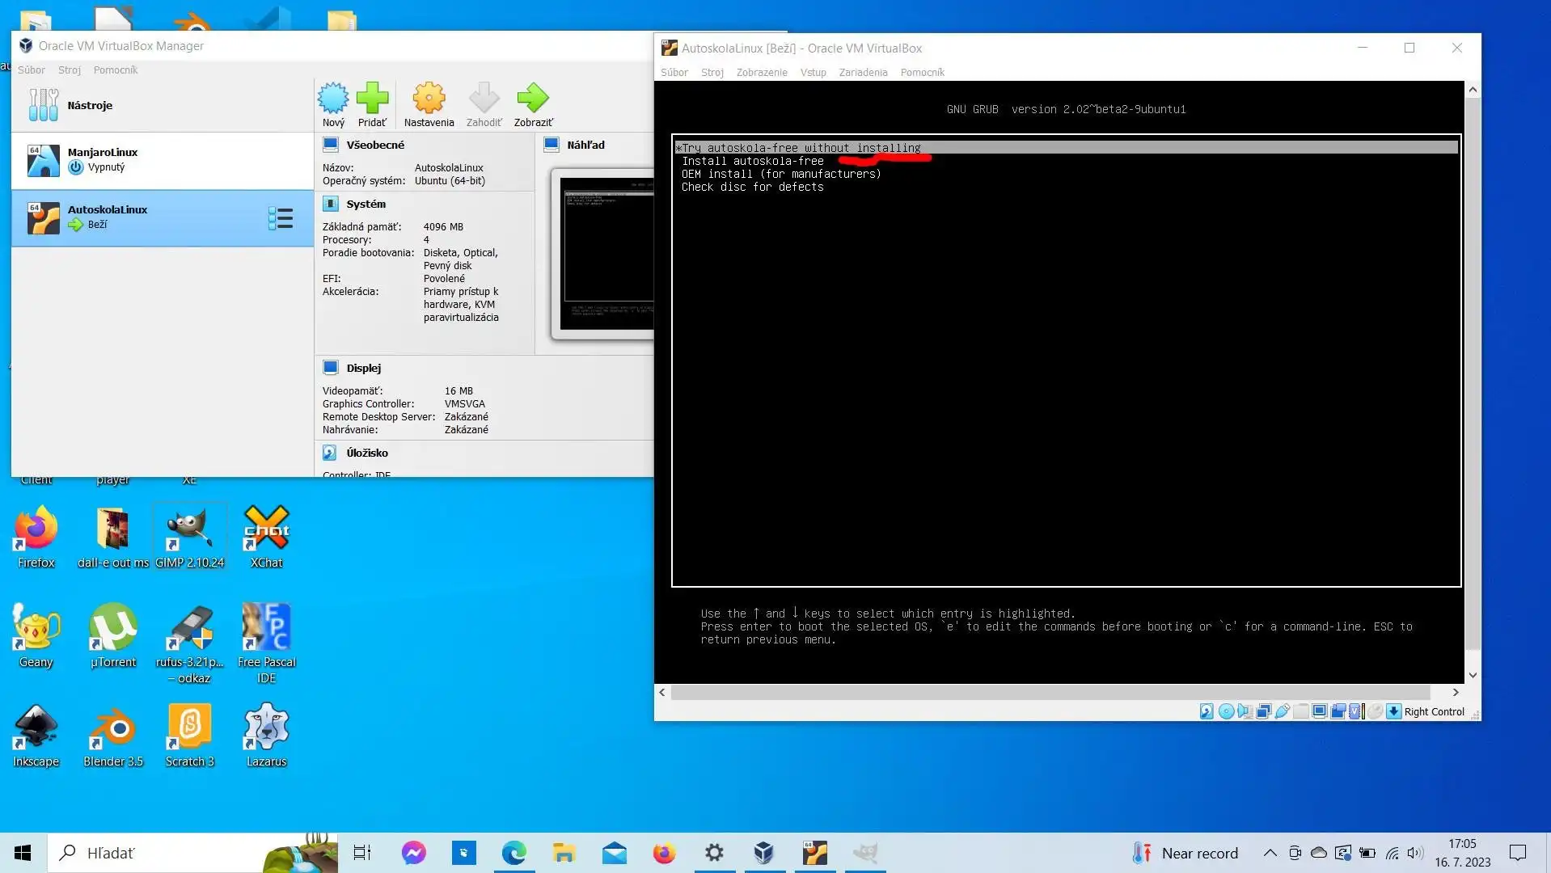Click keyboard capture arrow icon by Right Control
1551x873 pixels.
1393,711
